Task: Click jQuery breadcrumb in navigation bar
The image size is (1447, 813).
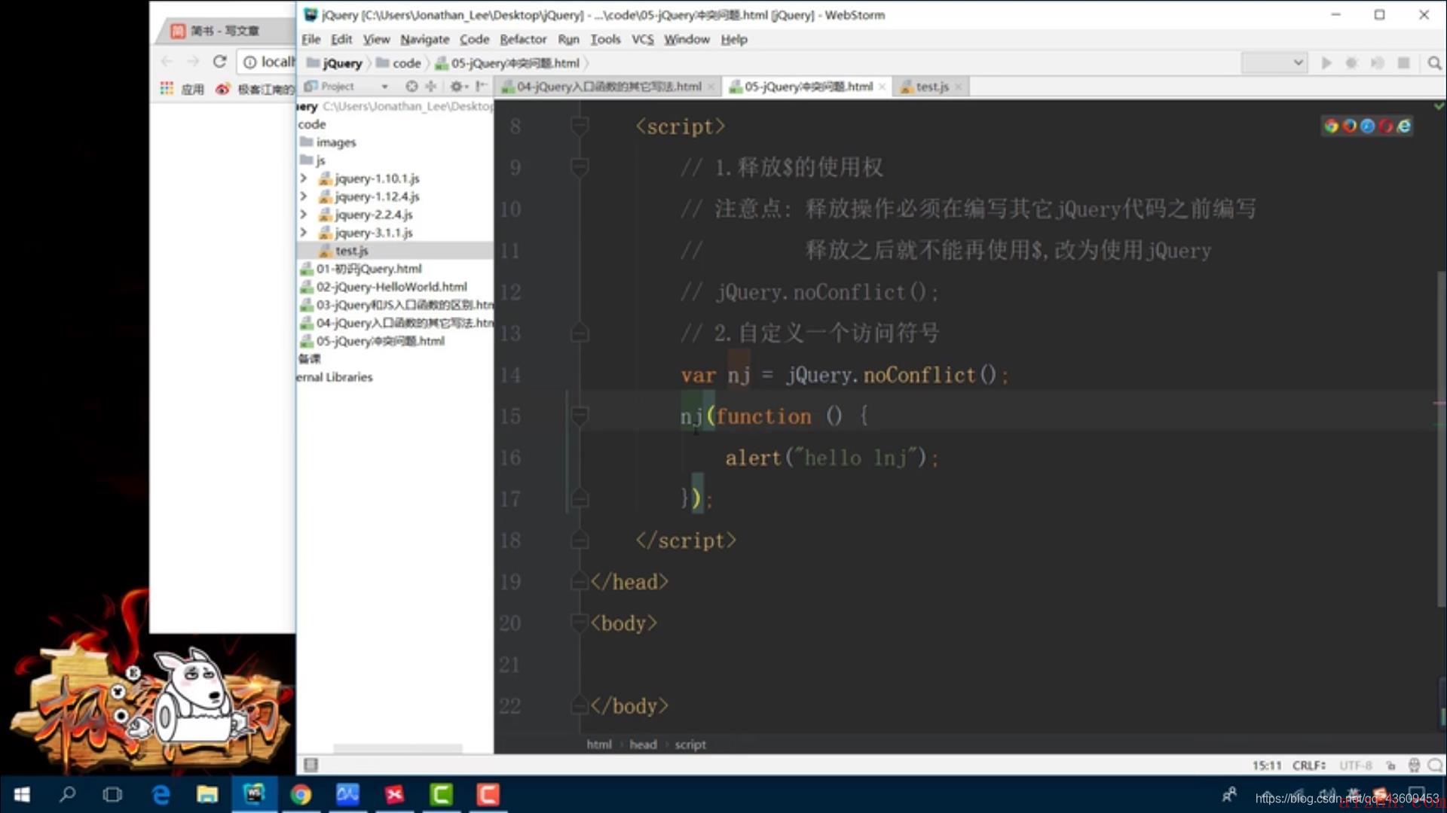Action: (335, 63)
